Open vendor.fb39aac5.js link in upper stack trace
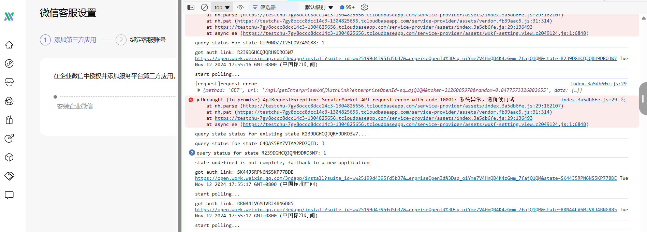 pyautogui.click(x=393, y=21)
